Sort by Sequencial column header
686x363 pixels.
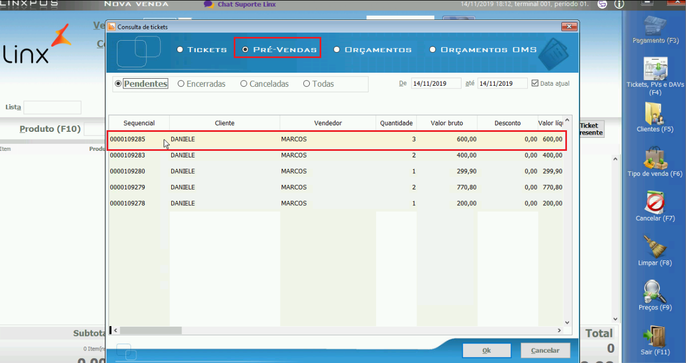pos(139,123)
